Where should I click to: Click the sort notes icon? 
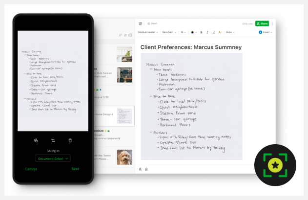[121, 35]
